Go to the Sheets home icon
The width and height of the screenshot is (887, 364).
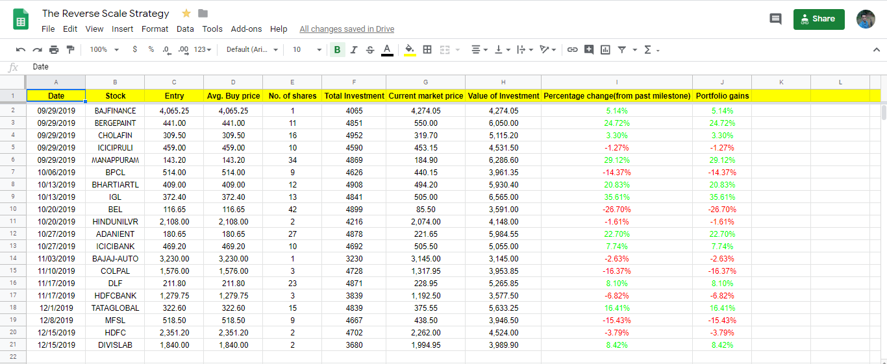[21, 19]
